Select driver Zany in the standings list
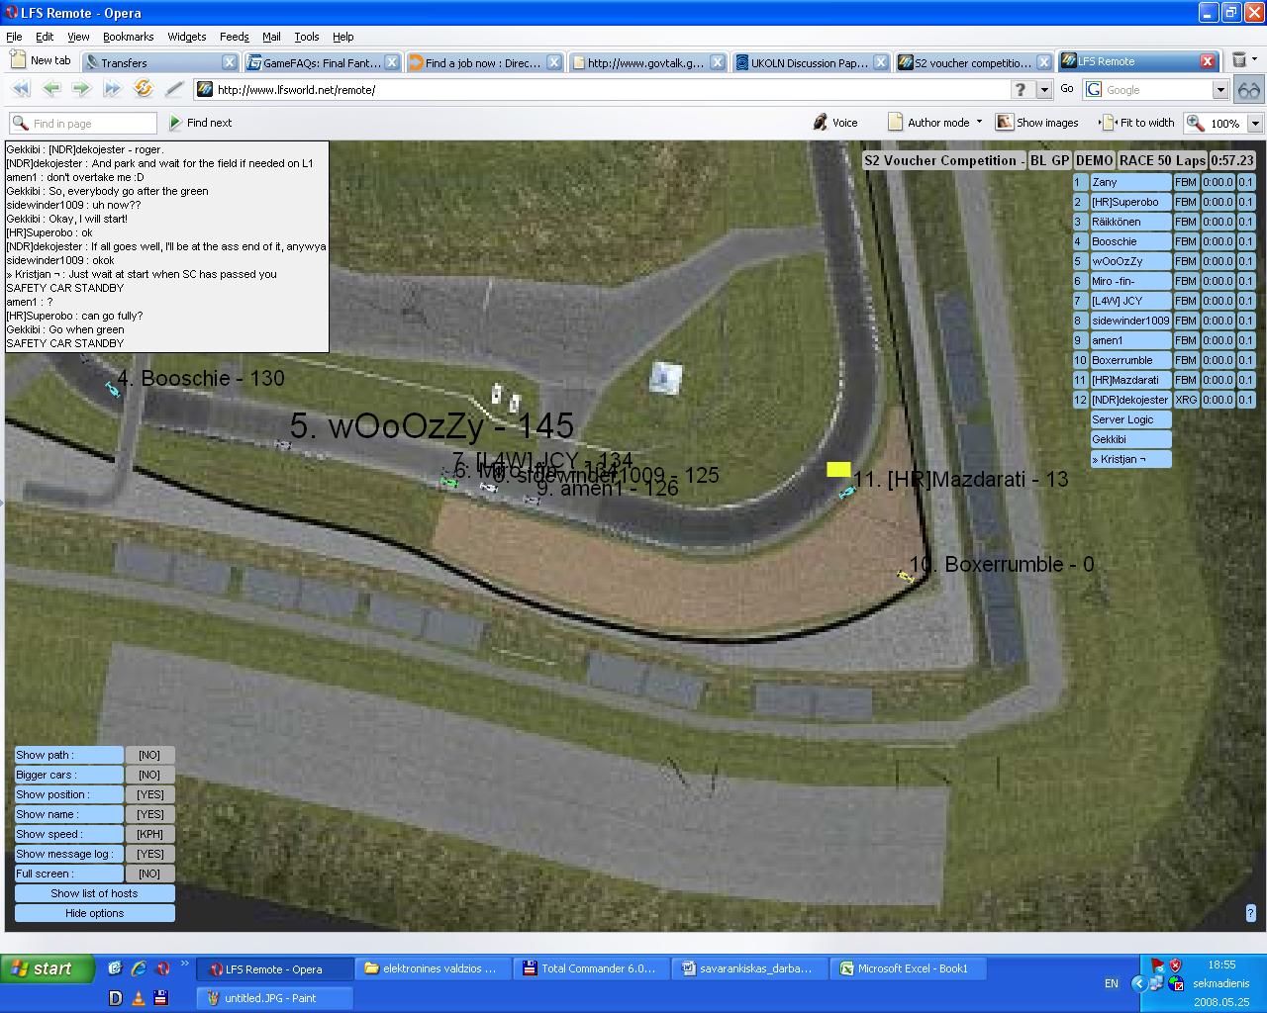 tap(1130, 182)
